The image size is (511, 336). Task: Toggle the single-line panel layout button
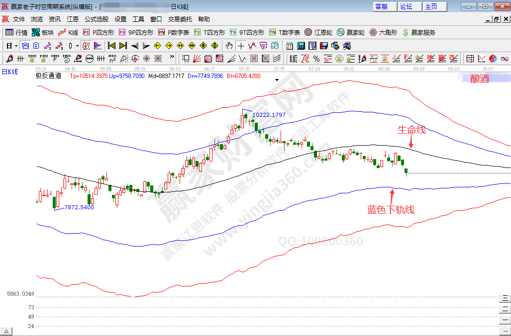(505, 321)
